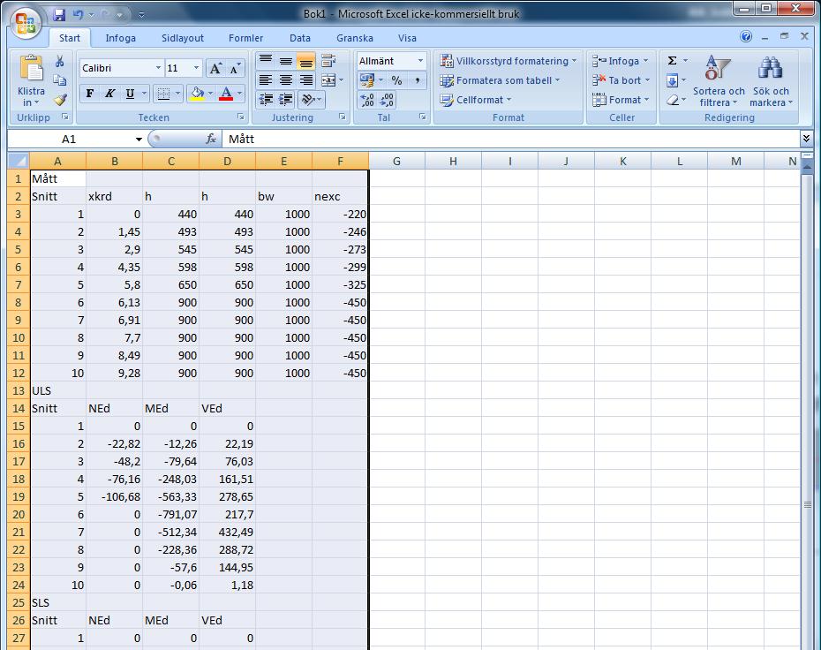Open the Name Box dropdown arrow
Image resolution: width=821 pixels, height=650 pixels.
pos(139,139)
